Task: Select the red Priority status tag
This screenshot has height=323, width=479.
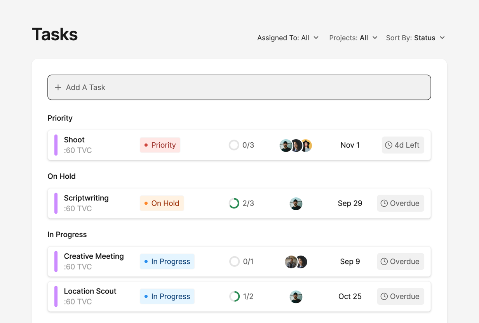Action: tap(160, 145)
